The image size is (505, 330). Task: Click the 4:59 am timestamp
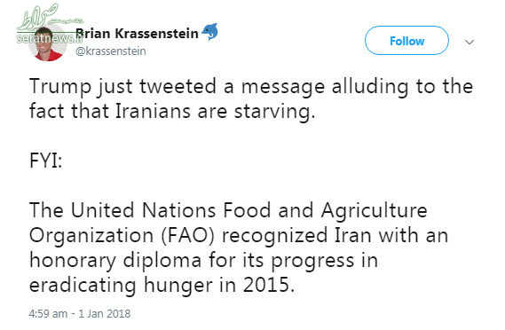(x=48, y=313)
